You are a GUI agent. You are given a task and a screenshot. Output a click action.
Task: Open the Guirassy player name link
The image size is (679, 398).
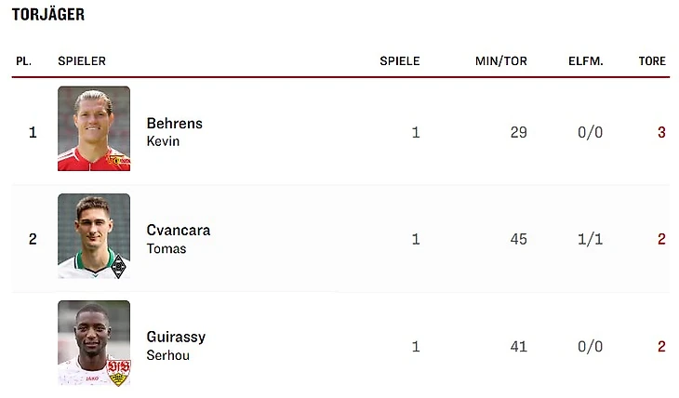[176, 338]
